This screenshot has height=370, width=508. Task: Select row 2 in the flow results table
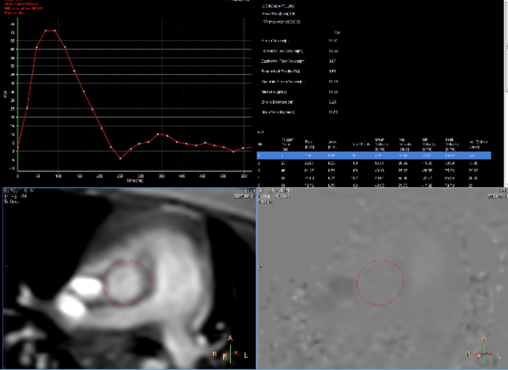[x=374, y=163]
